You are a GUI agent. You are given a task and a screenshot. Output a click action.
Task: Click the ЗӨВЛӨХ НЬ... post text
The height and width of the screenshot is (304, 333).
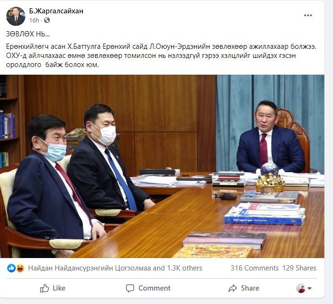tap(28, 34)
